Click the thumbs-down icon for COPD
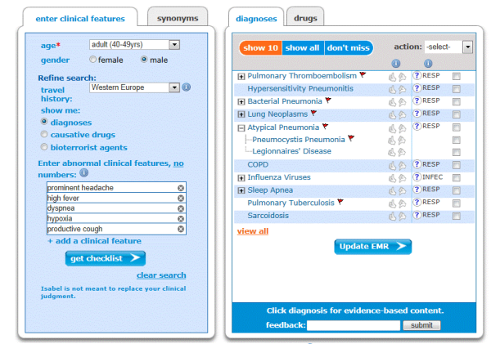 point(402,165)
